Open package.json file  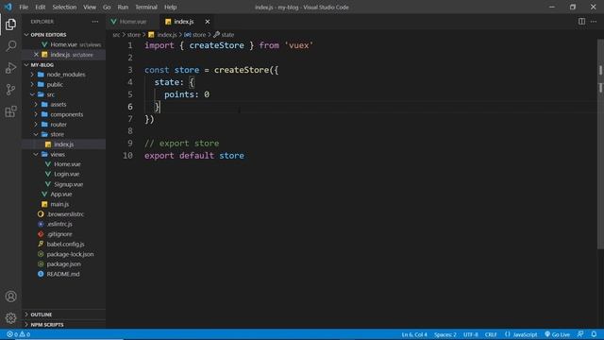pos(63,264)
